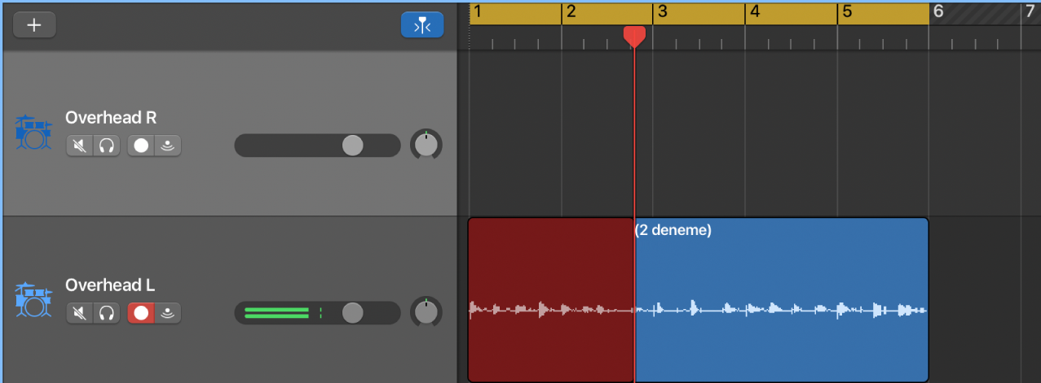Click the red playhead marker in ruler
Viewport: 1041px width, 383px height.
click(x=634, y=35)
